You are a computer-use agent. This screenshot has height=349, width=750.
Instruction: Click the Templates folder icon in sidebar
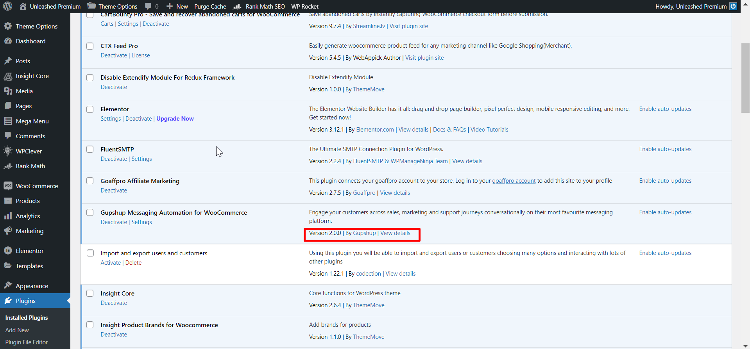click(8, 266)
